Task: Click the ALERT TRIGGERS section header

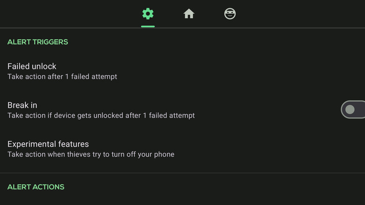Action: click(x=37, y=42)
